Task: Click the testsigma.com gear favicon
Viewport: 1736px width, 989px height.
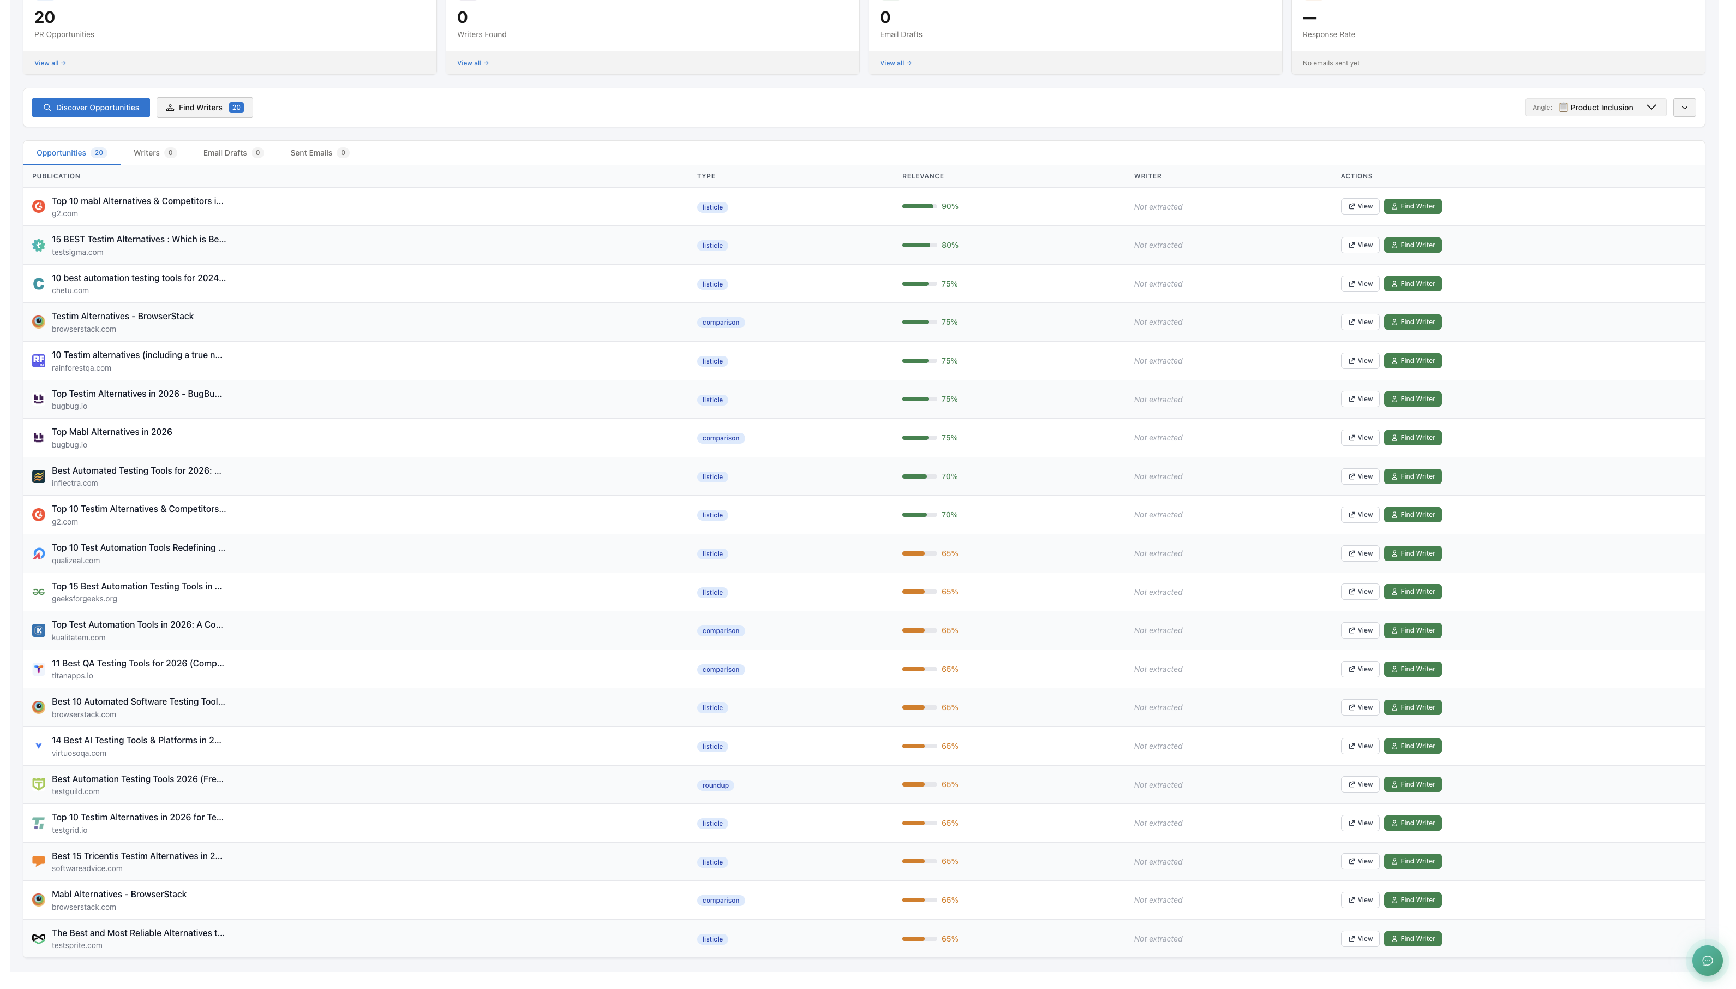Action: tap(39, 245)
